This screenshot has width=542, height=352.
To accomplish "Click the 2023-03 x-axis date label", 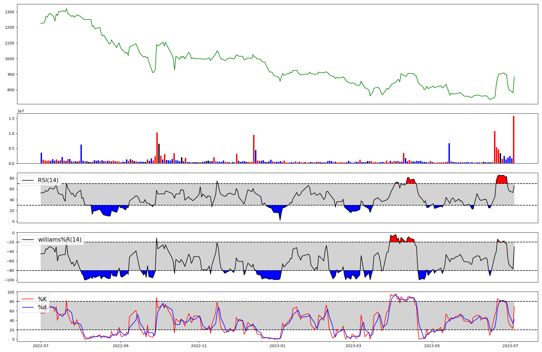I will coord(353,346).
